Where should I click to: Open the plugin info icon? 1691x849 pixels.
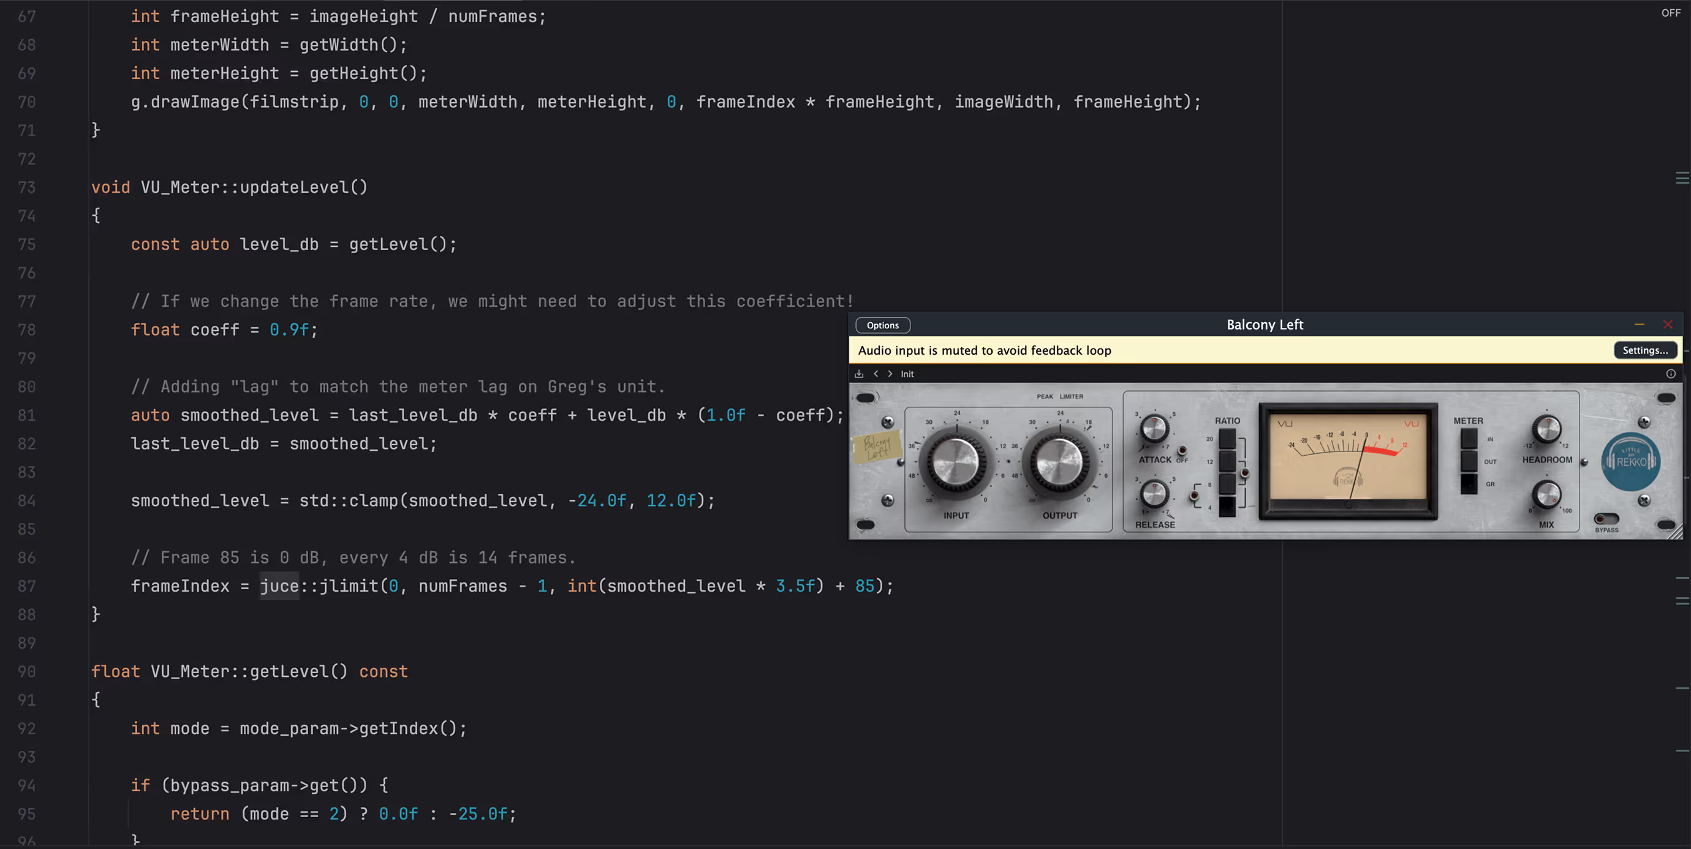[1671, 374]
